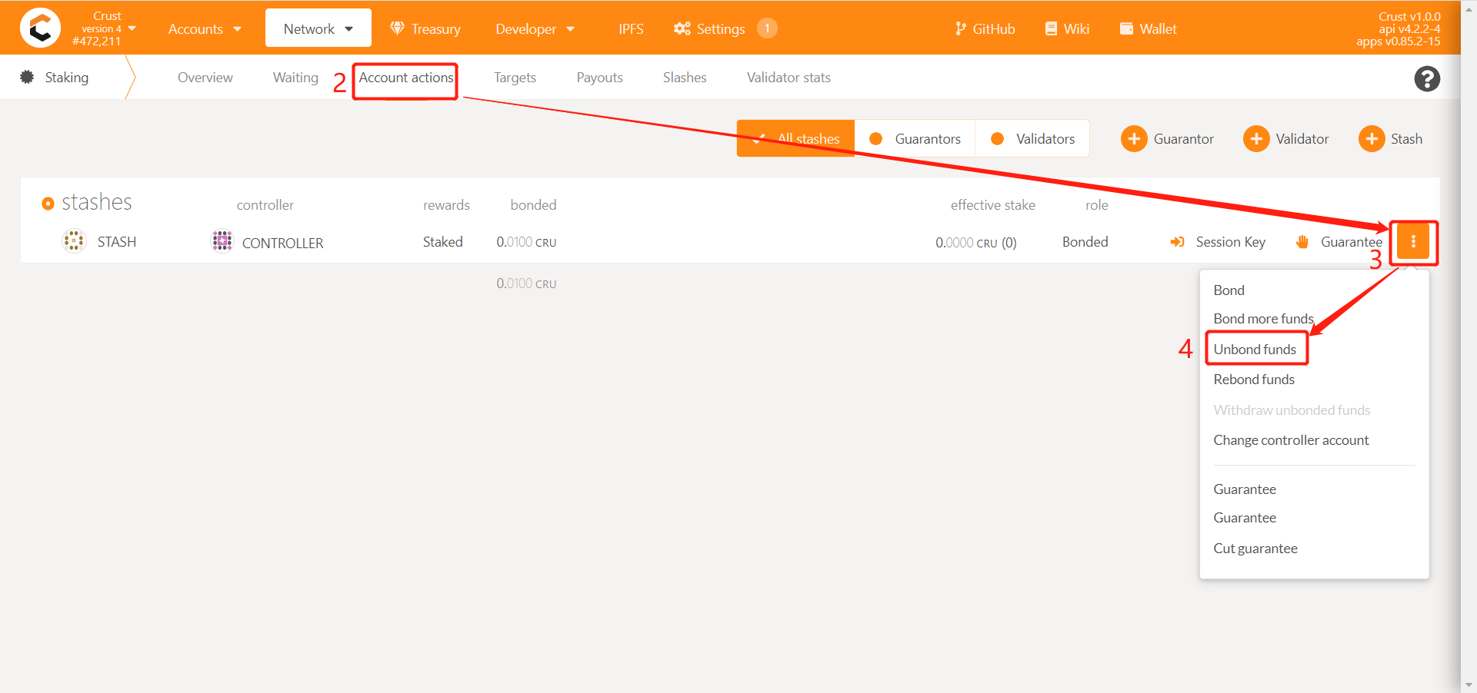Select Cut guarantee menu entry
Viewport: 1477px width, 693px height.
pyautogui.click(x=1255, y=549)
